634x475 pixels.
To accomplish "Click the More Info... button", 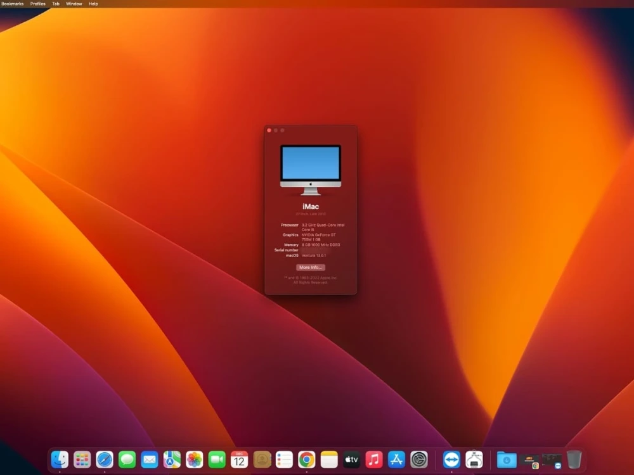I will click(x=311, y=267).
